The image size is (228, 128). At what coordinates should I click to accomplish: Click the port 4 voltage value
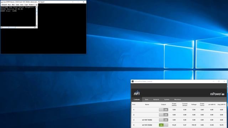(194, 125)
